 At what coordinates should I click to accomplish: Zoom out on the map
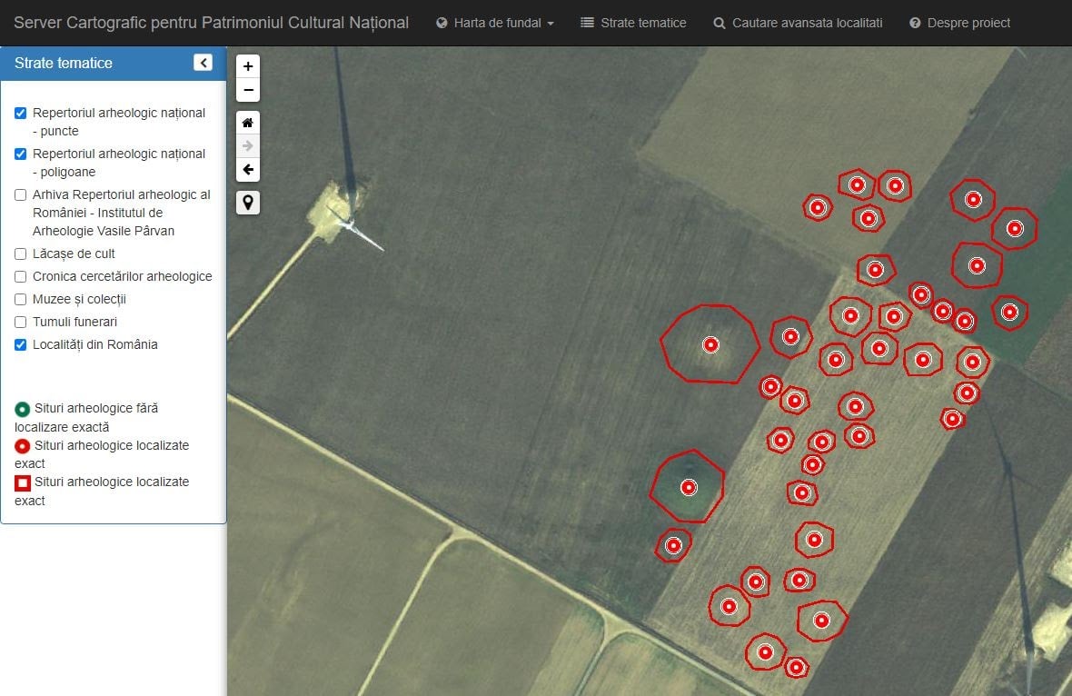point(248,90)
